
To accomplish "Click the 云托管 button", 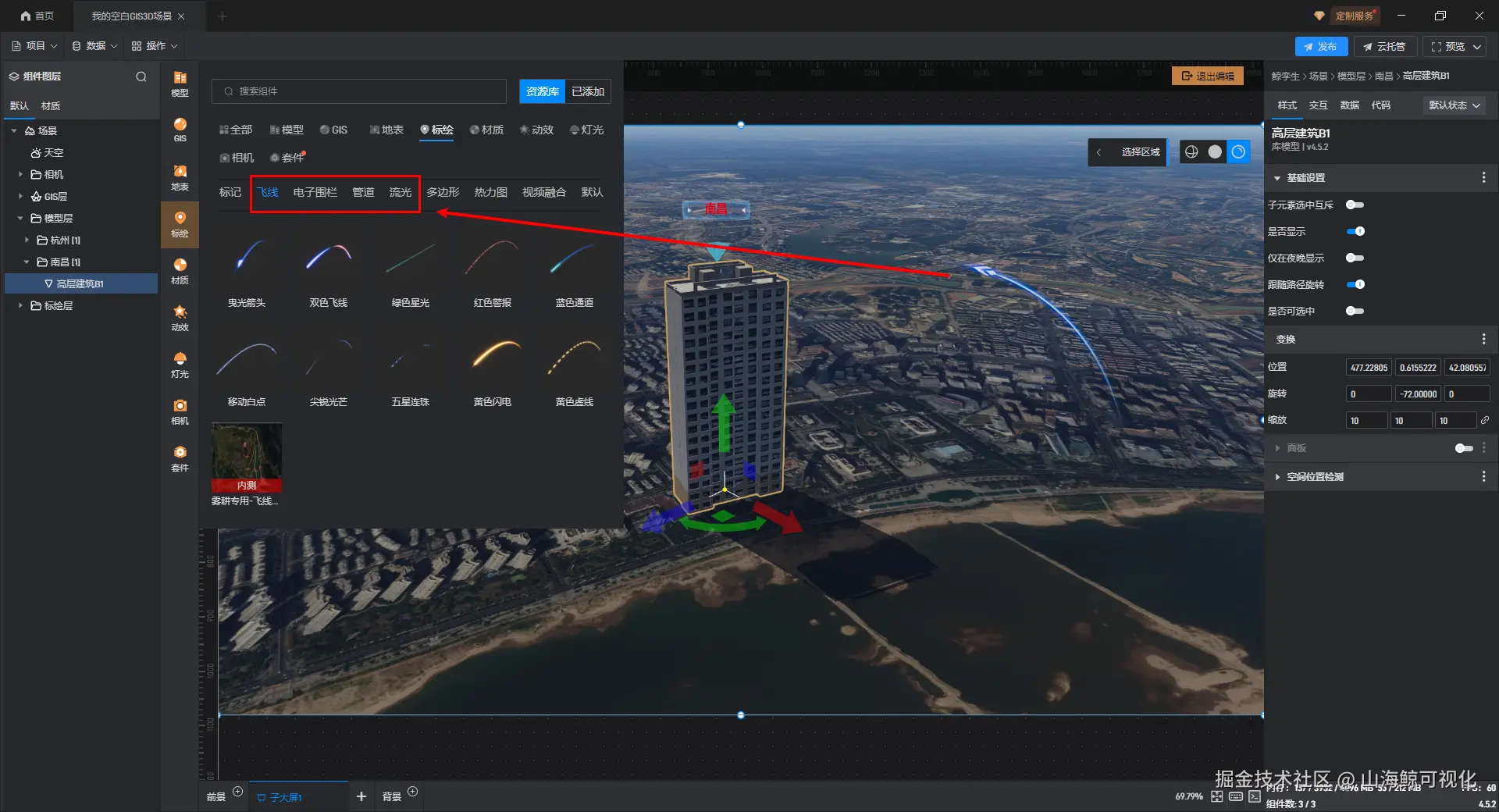I will tap(1384, 47).
